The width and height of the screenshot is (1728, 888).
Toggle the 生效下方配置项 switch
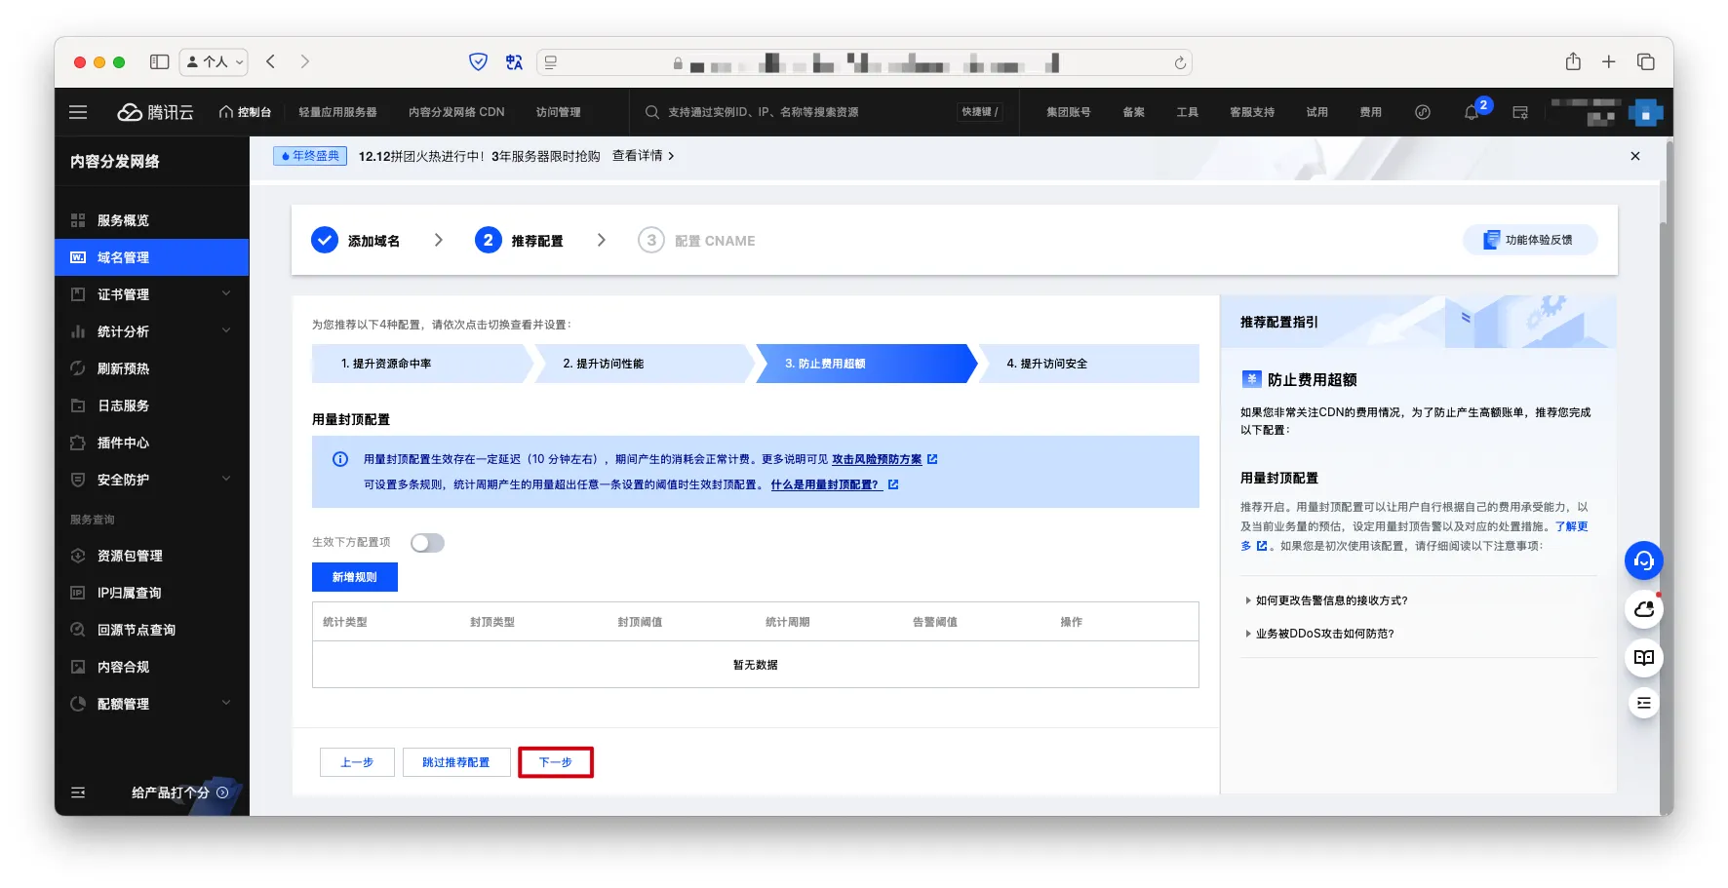pyautogui.click(x=427, y=543)
